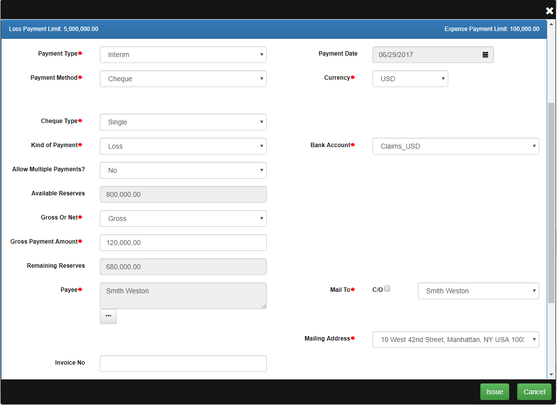The height and width of the screenshot is (405, 557).
Task: Click inside the Invoice No field
Action: pos(183,363)
